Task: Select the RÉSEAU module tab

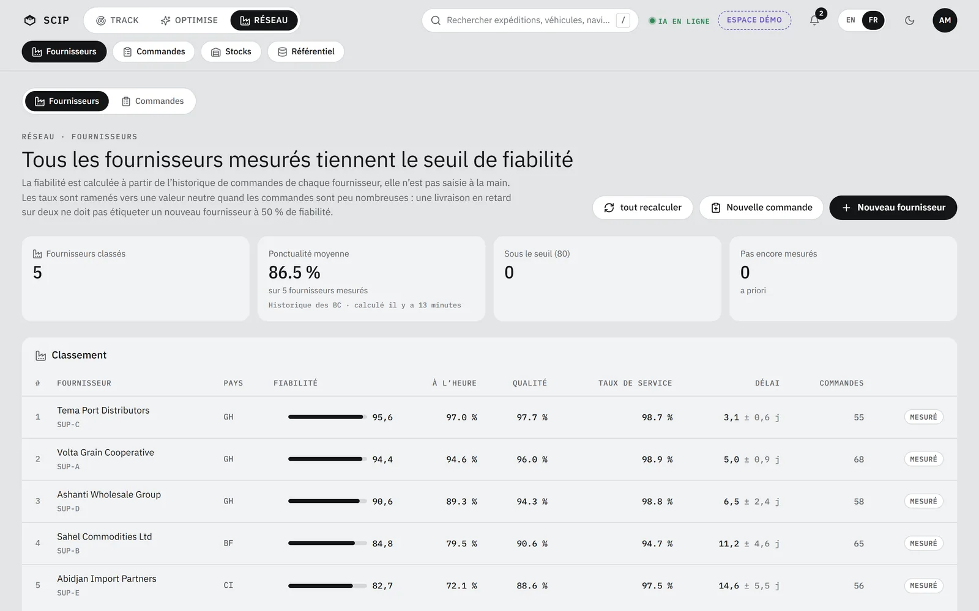Action: 264,20
